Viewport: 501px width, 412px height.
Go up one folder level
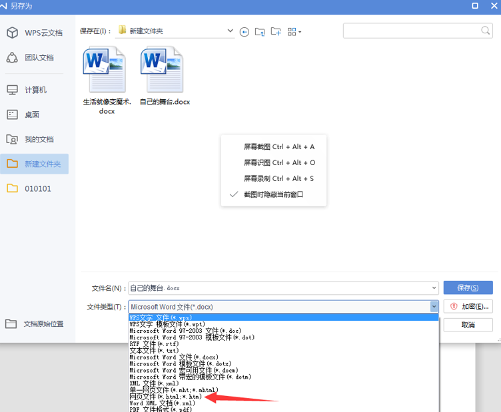[x=260, y=32]
